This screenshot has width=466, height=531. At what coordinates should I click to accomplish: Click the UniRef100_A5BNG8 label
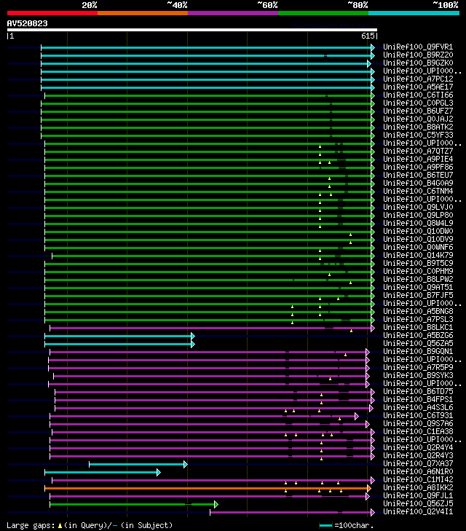(418, 312)
